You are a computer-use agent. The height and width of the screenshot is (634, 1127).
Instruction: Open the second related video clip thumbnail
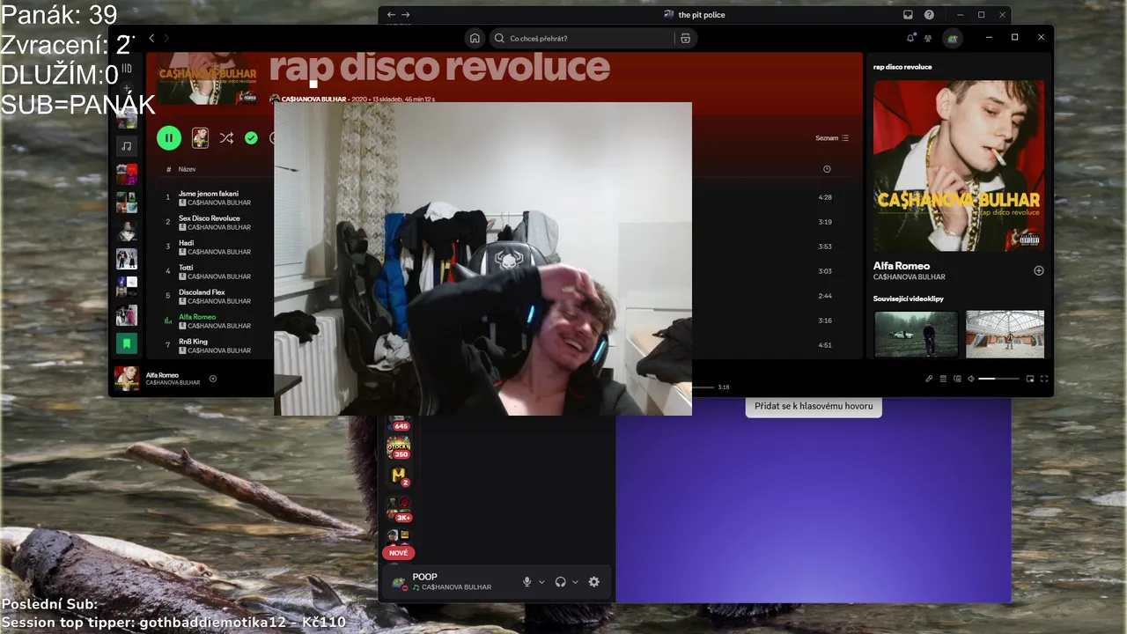1005,334
